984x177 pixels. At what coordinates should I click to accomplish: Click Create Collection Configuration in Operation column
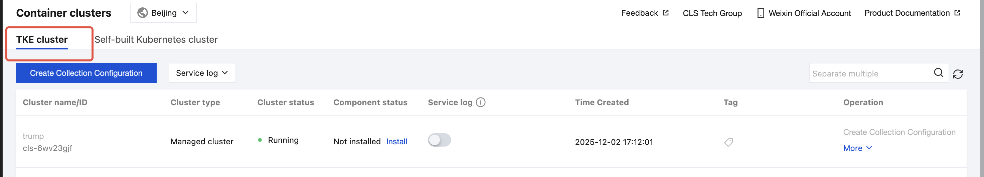(x=899, y=132)
